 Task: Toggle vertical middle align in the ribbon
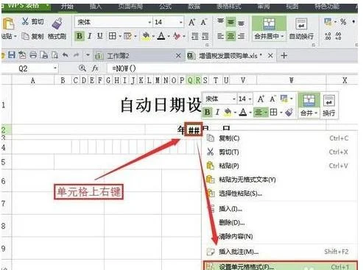click(230, 22)
